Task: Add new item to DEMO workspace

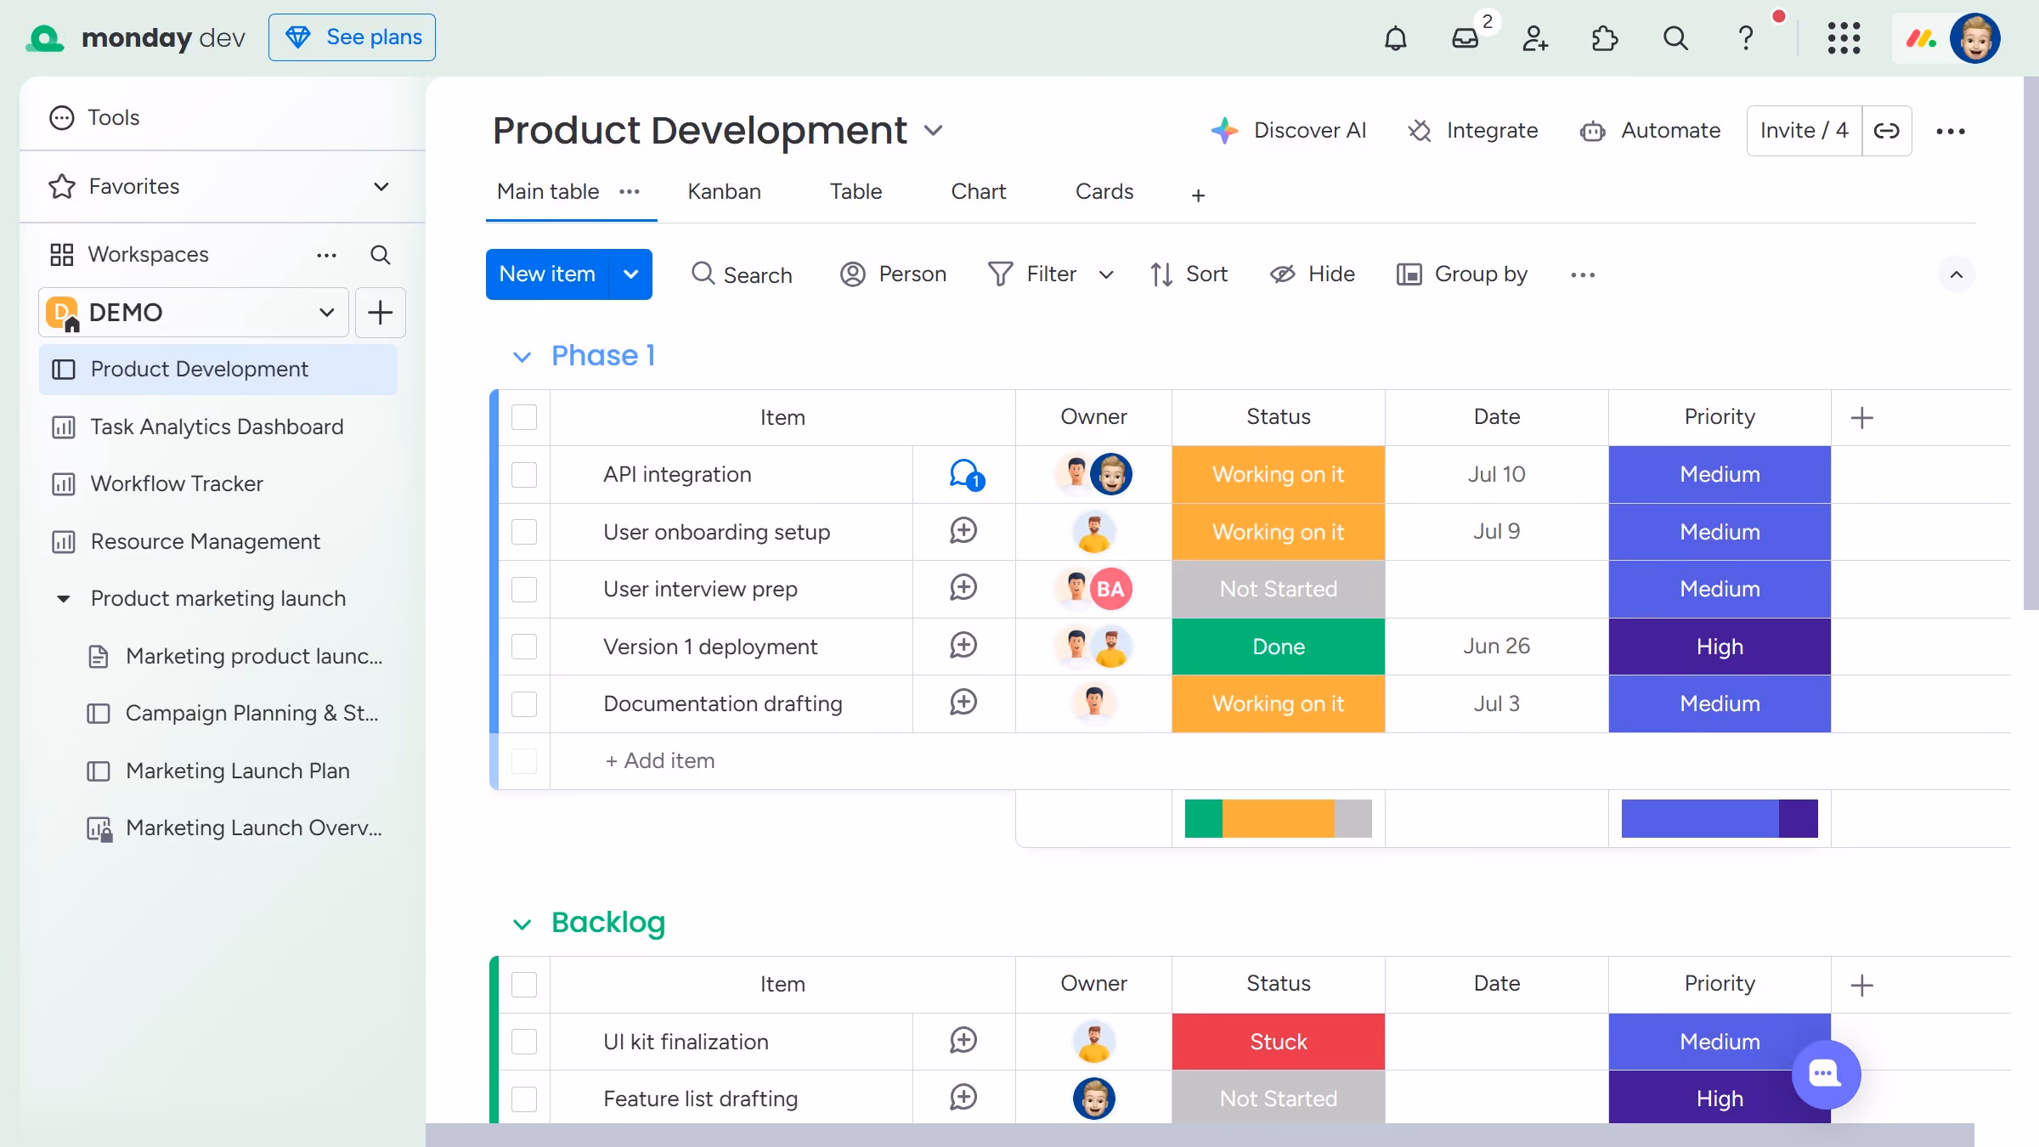Action: coord(380,313)
